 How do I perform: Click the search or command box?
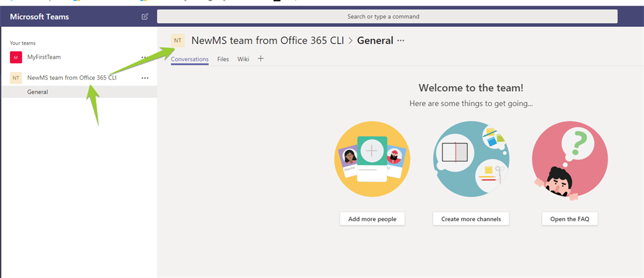coord(382,16)
